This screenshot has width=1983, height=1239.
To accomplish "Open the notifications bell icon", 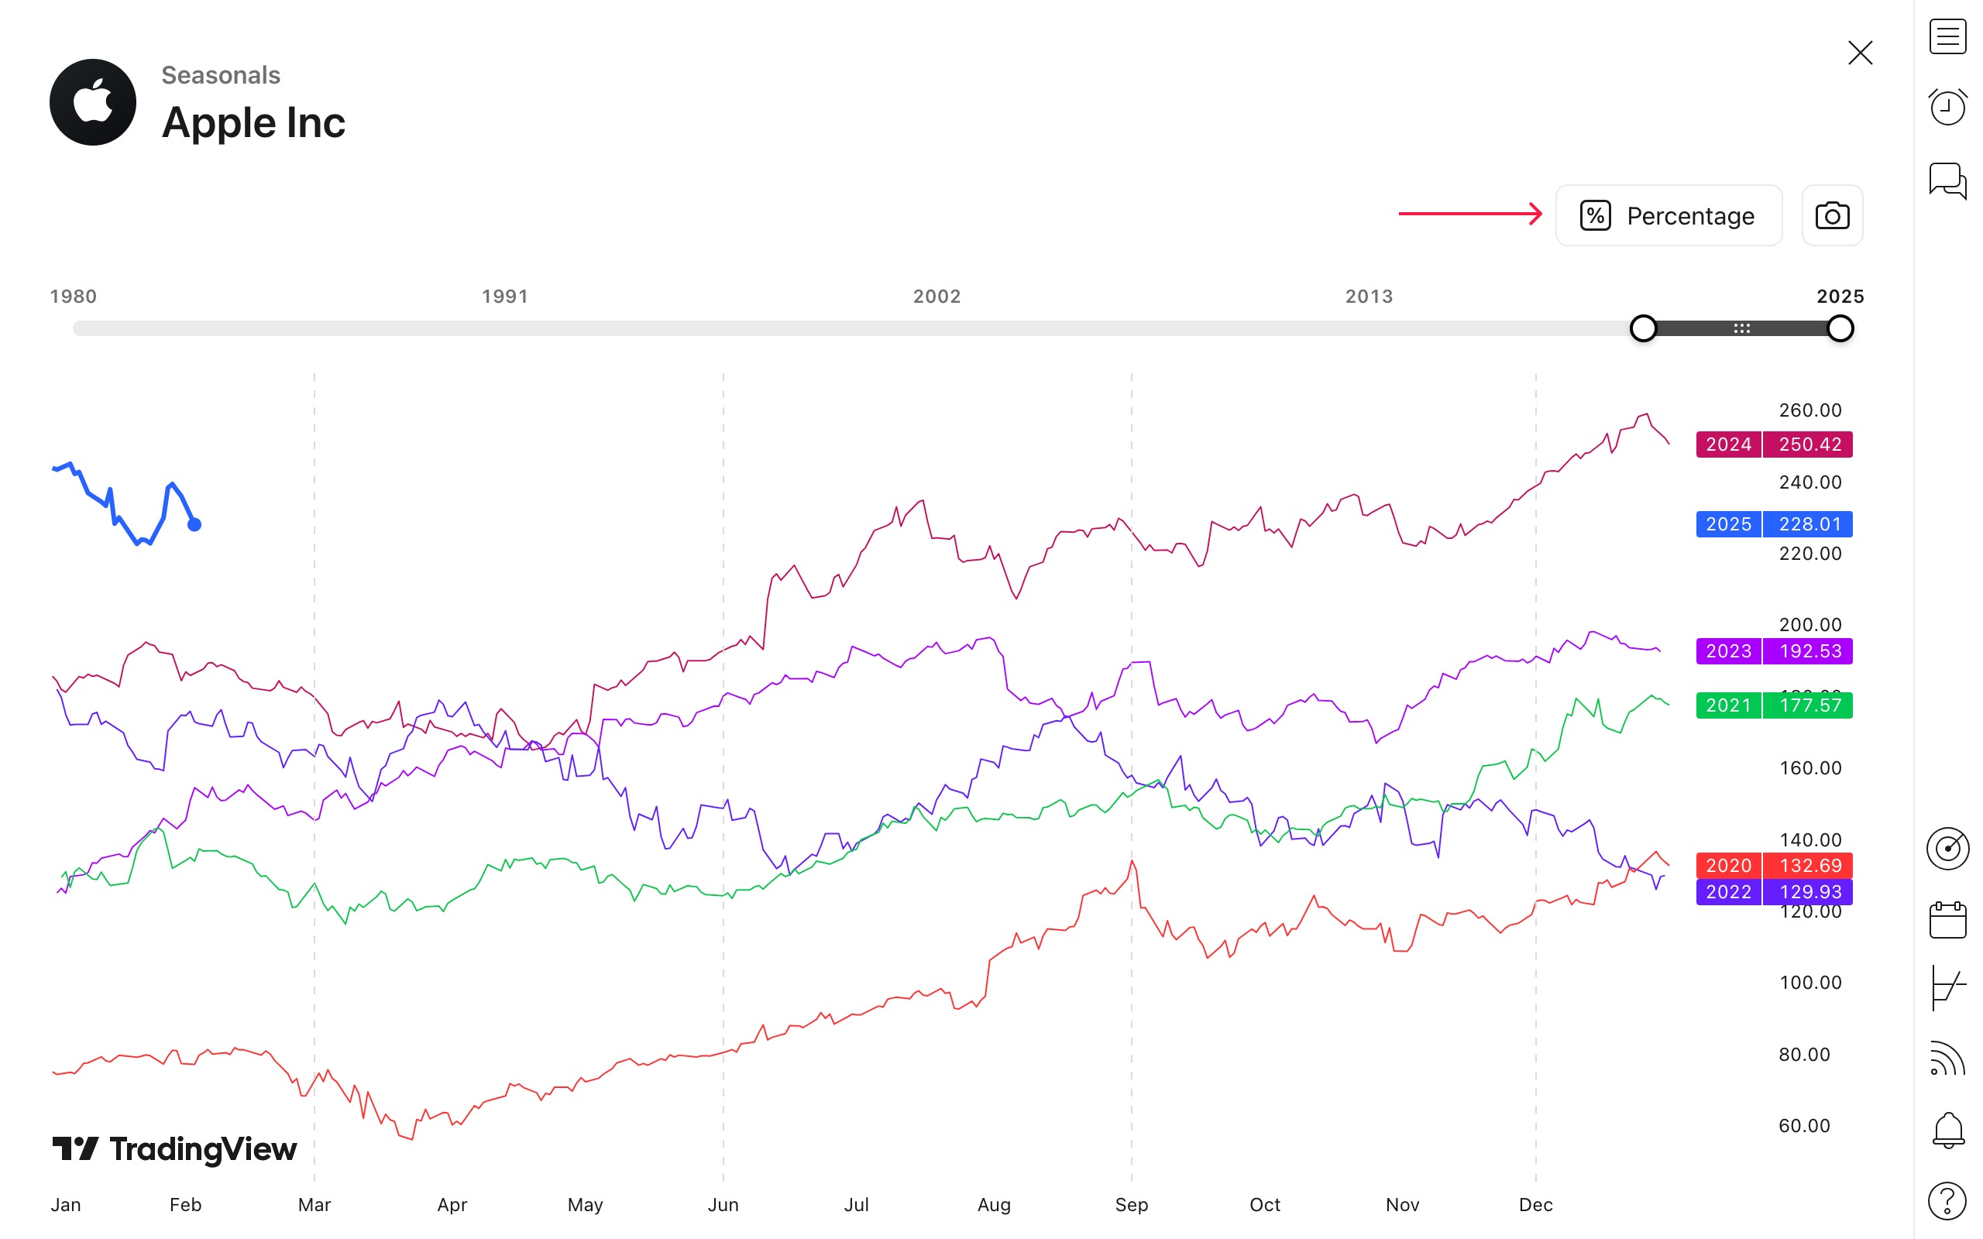I will pyautogui.click(x=1947, y=1130).
